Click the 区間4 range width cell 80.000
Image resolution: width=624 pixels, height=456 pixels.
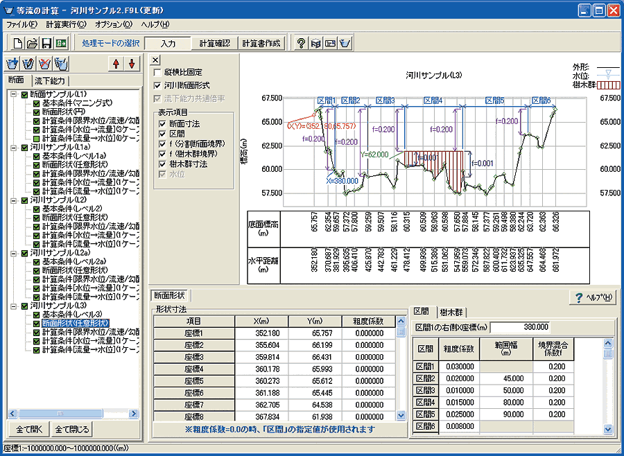(x=506, y=402)
